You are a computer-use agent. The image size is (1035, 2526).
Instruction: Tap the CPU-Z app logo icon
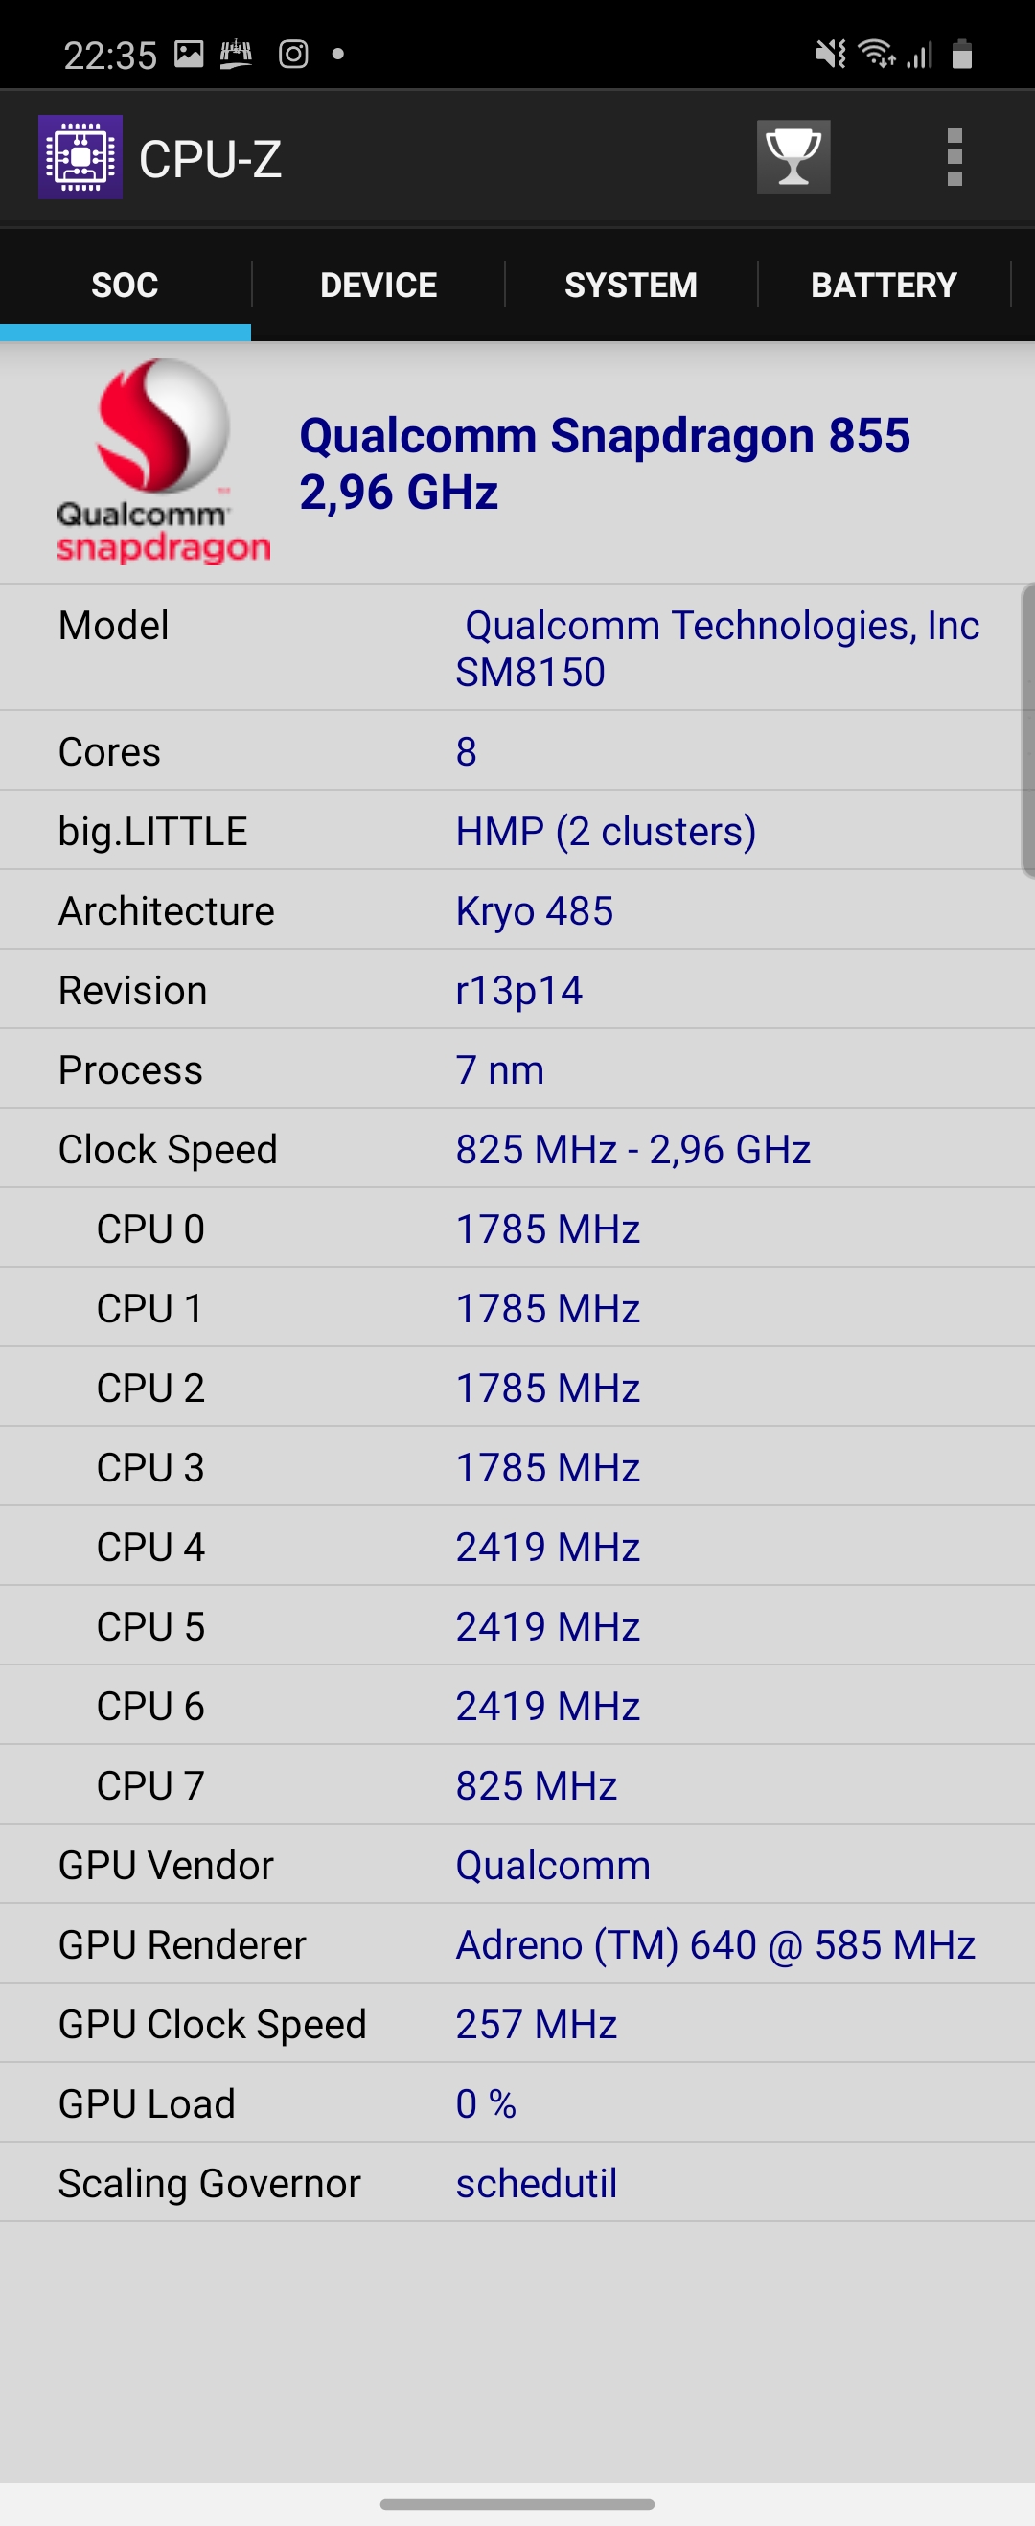pyautogui.click(x=80, y=157)
